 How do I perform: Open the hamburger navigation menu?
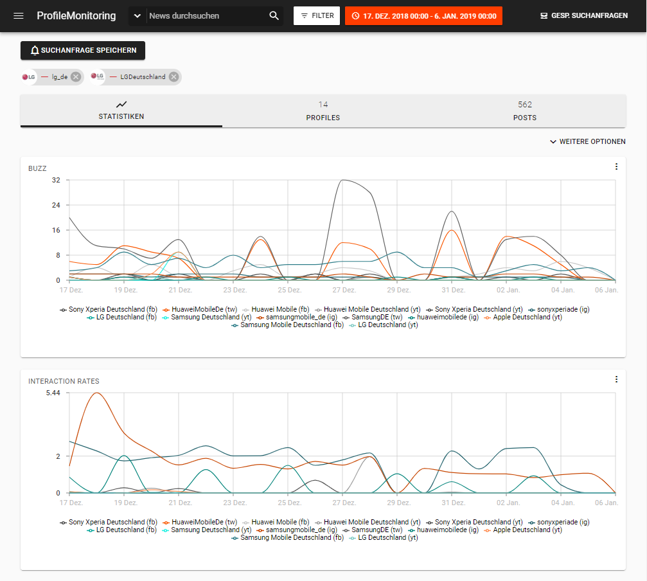click(19, 15)
